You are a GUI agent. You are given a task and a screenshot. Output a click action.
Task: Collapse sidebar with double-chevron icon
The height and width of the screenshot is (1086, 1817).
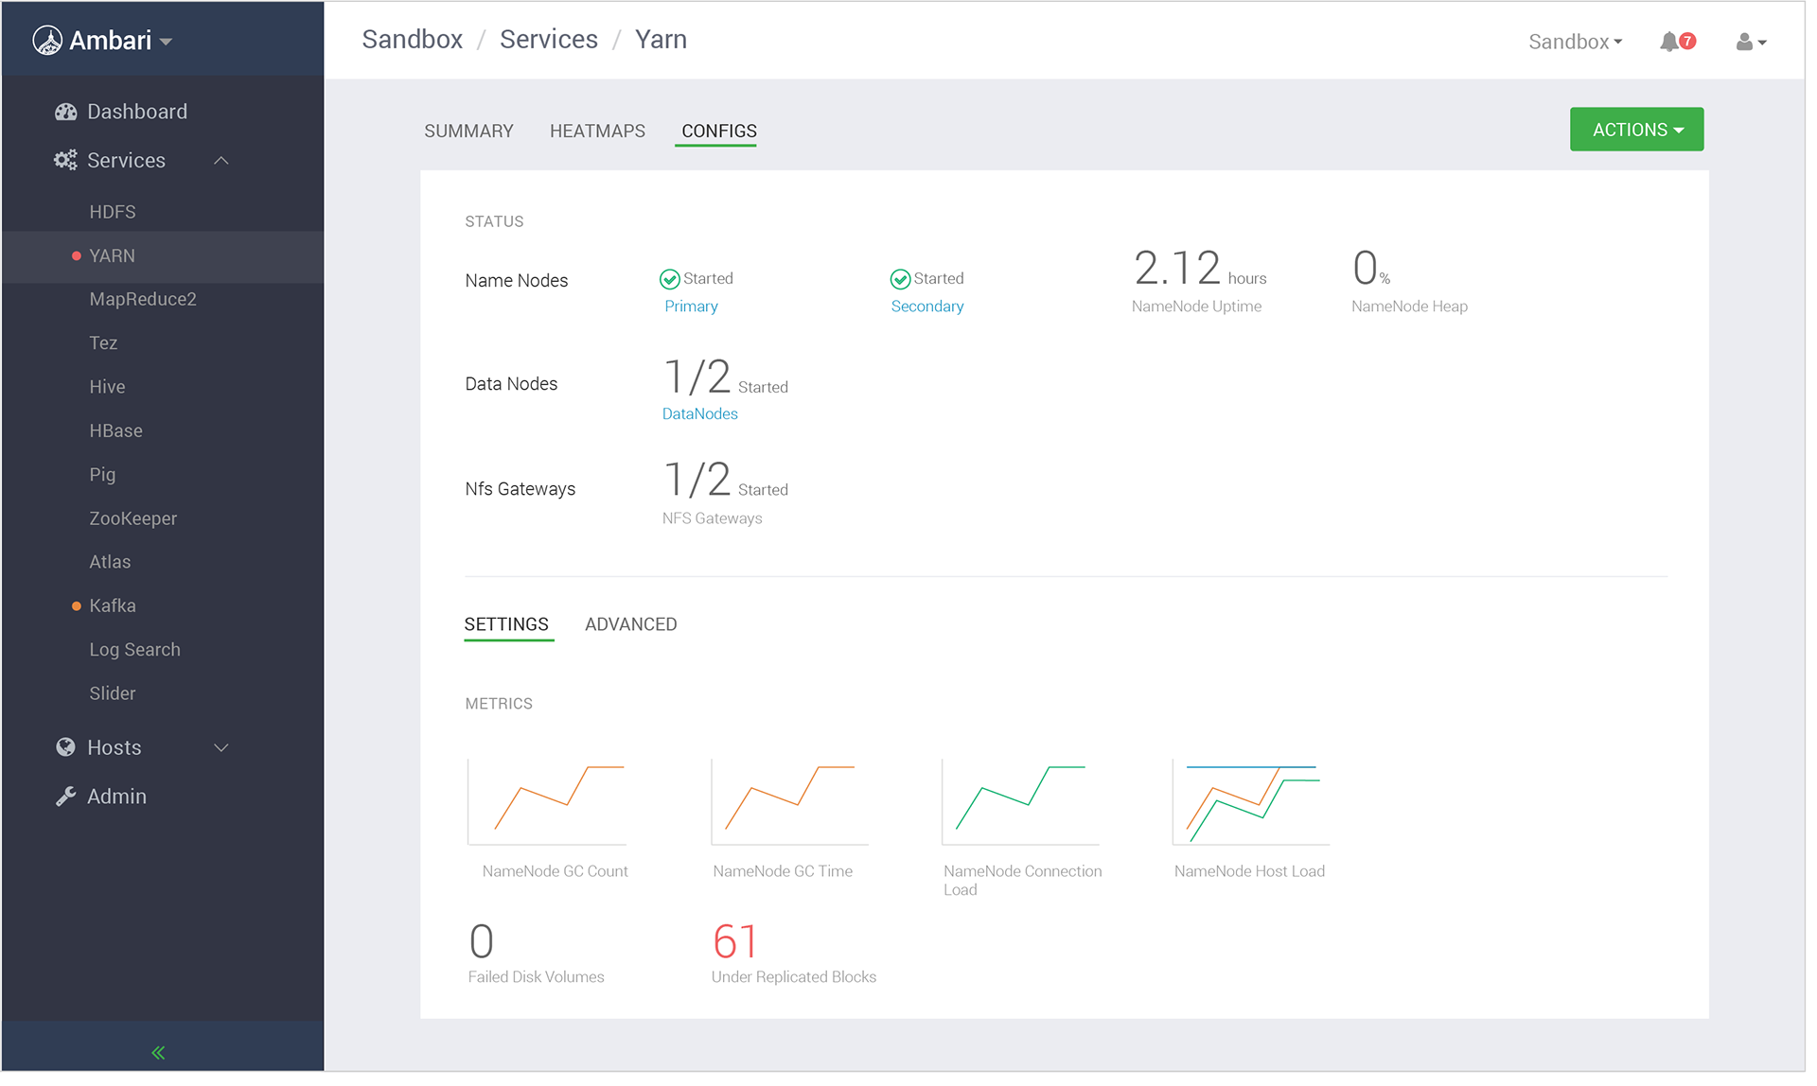coord(158,1053)
